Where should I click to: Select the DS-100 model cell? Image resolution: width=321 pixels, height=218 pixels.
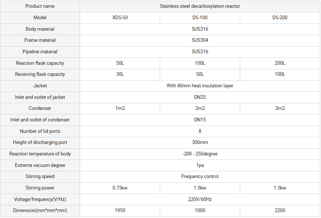coord(200,17)
